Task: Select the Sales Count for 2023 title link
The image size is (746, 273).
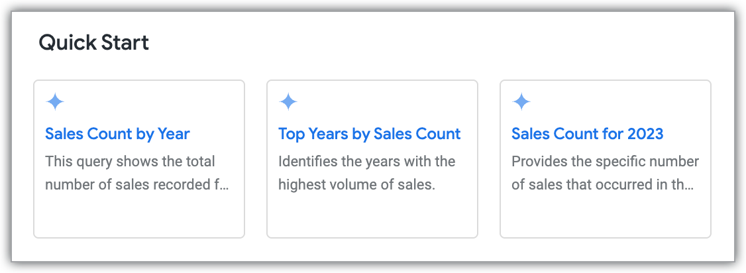Action: (587, 134)
